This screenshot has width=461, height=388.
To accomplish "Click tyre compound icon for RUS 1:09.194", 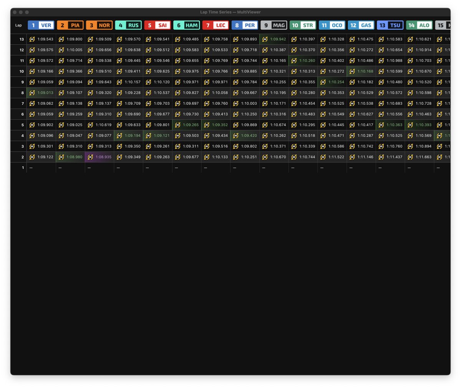I will point(119,135).
